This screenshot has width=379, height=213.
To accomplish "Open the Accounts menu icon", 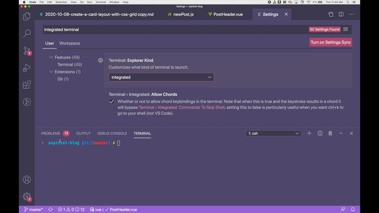I will tap(27, 179).
